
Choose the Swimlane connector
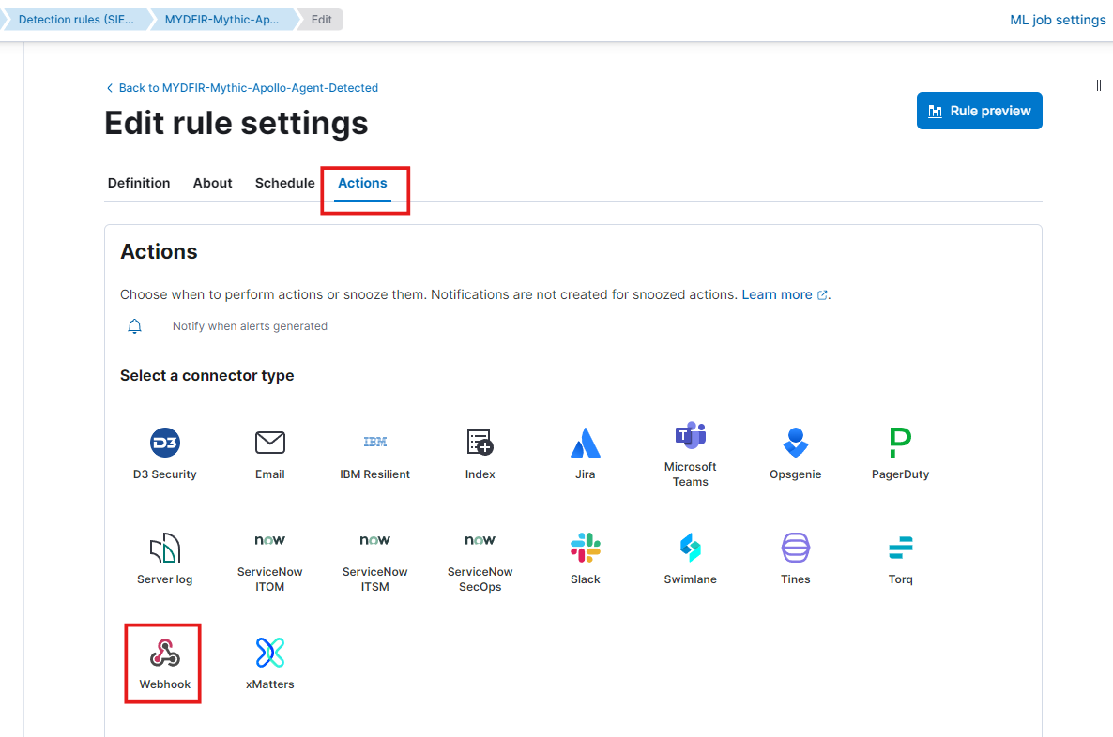[690, 558]
